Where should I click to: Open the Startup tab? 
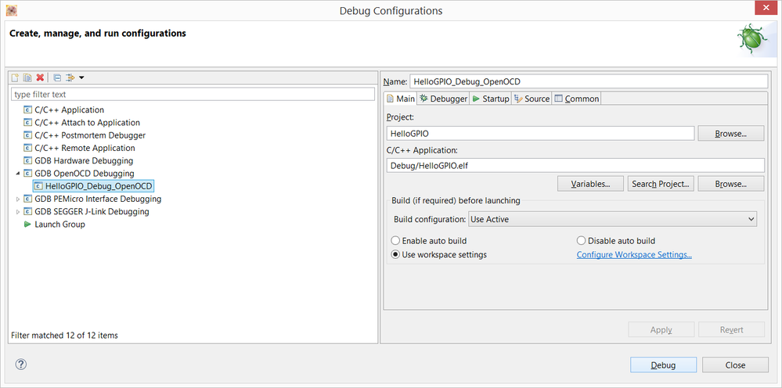(491, 99)
